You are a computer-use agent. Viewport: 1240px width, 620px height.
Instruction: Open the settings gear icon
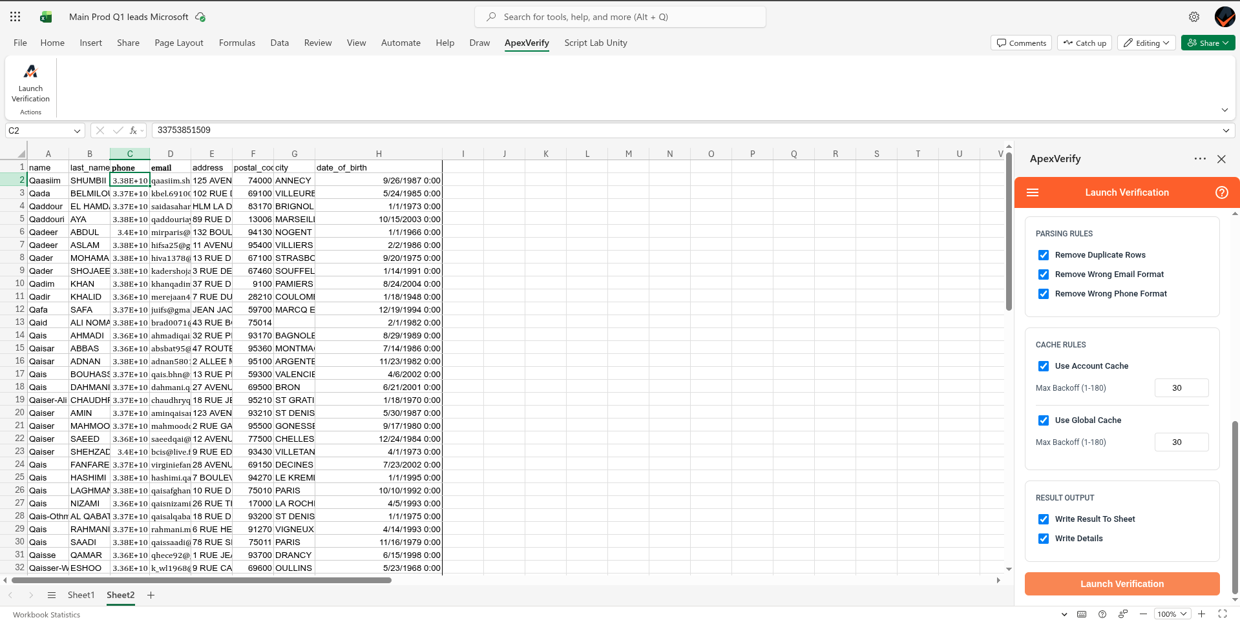(x=1193, y=17)
